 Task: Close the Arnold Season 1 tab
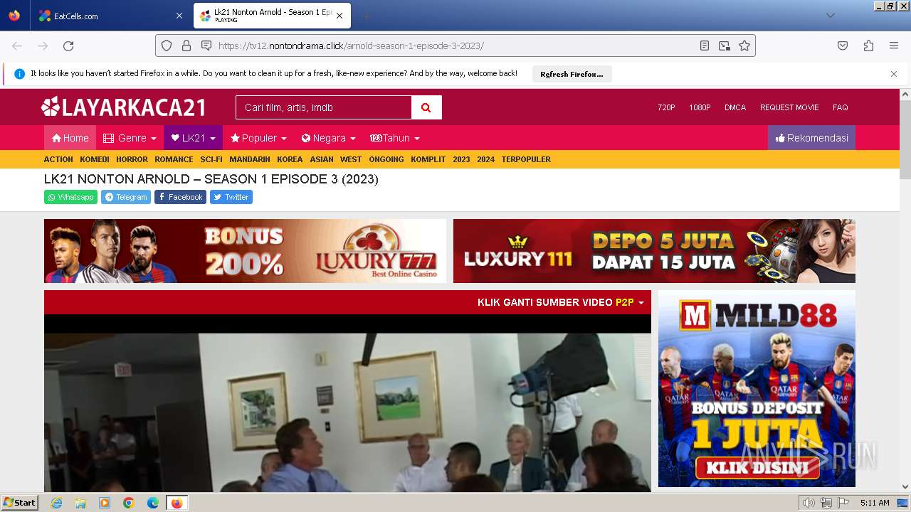(x=339, y=16)
